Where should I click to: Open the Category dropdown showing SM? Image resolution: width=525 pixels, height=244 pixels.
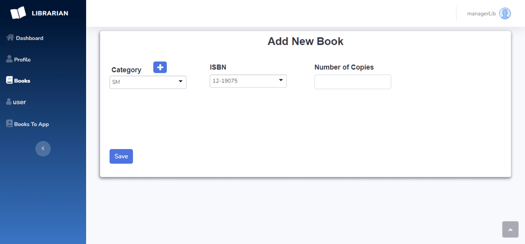(148, 82)
